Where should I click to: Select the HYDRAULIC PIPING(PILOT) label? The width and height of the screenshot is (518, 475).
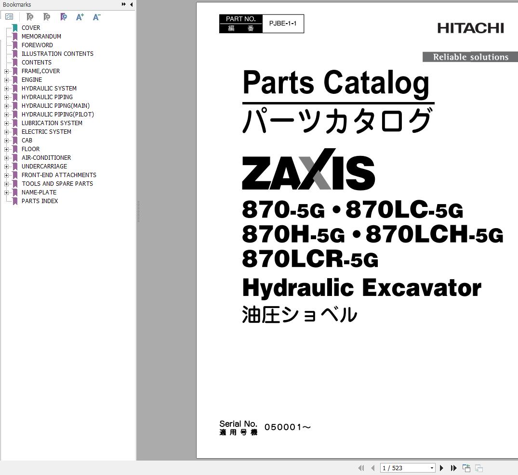click(58, 115)
